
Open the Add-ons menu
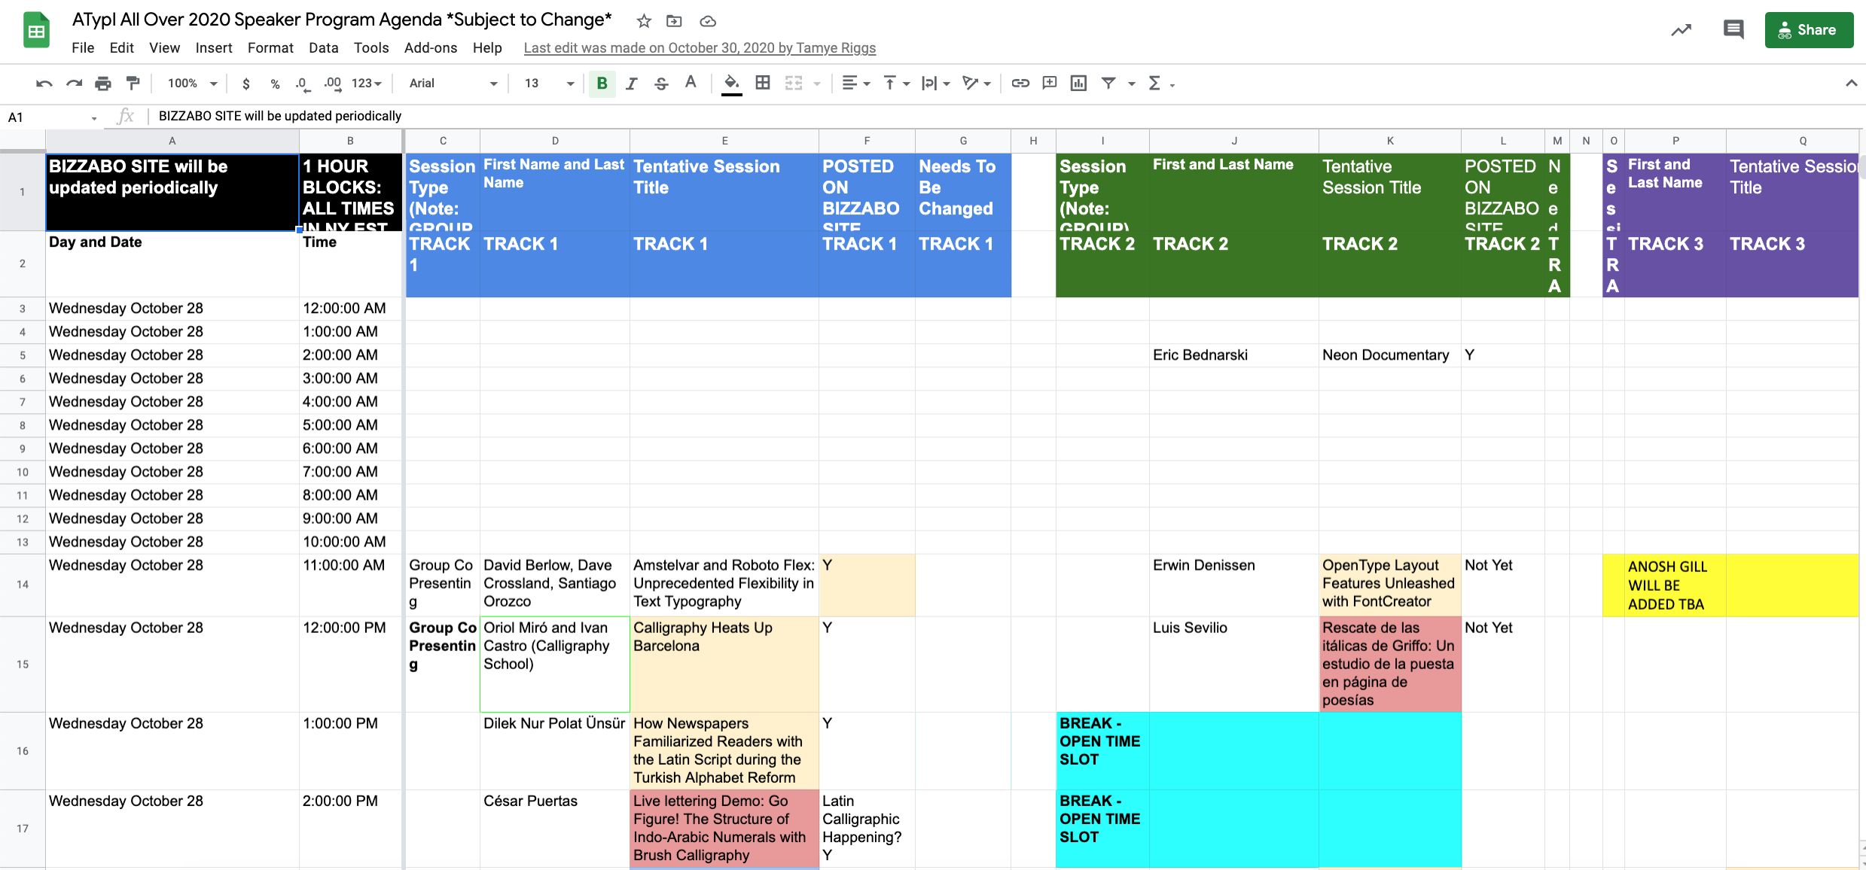click(430, 47)
